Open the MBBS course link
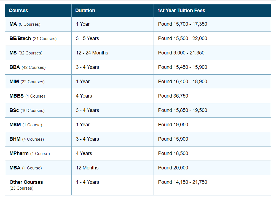The height and width of the screenshot is (199, 276). [x=17, y=96]
